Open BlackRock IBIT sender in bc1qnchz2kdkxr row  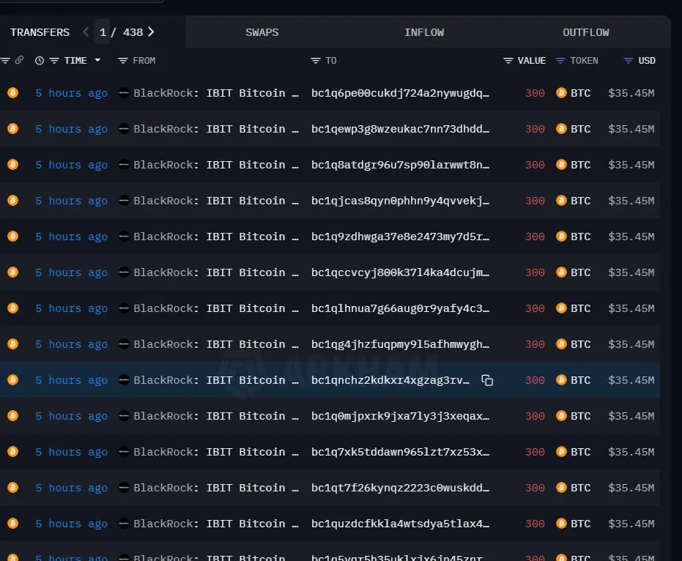[215, 380]
